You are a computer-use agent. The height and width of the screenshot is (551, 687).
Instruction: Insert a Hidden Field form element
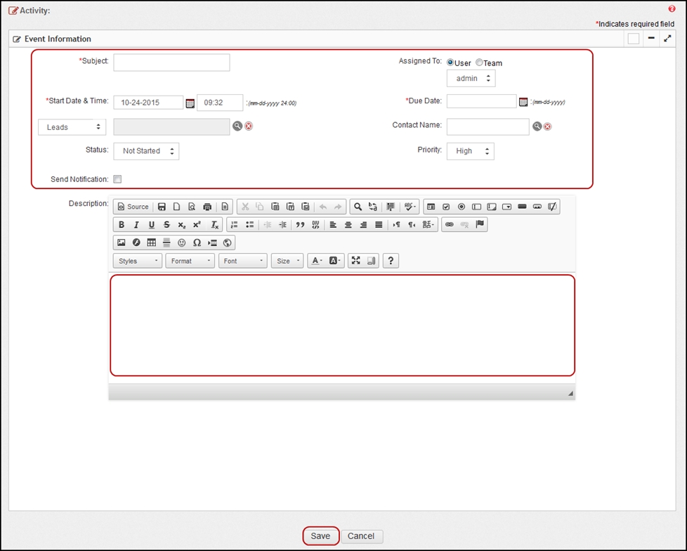(552, 207)
